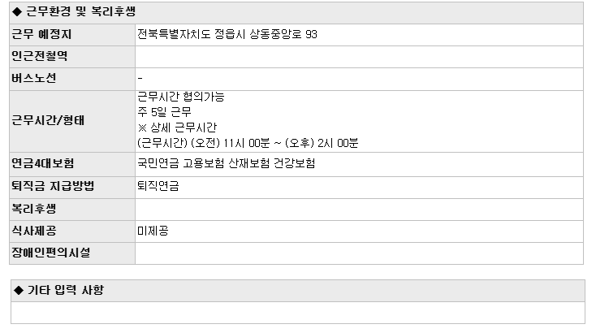Viewport: 596px width, 333px height.
Task: Click the text 주 5일 근무
Action: pyautogui.click(x=164, y=112)
